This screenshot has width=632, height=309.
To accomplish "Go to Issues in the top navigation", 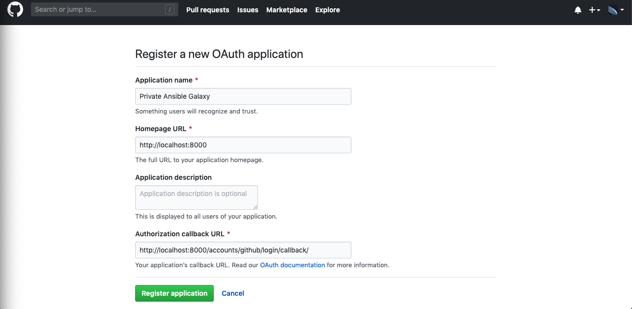I will pos(248,10).
